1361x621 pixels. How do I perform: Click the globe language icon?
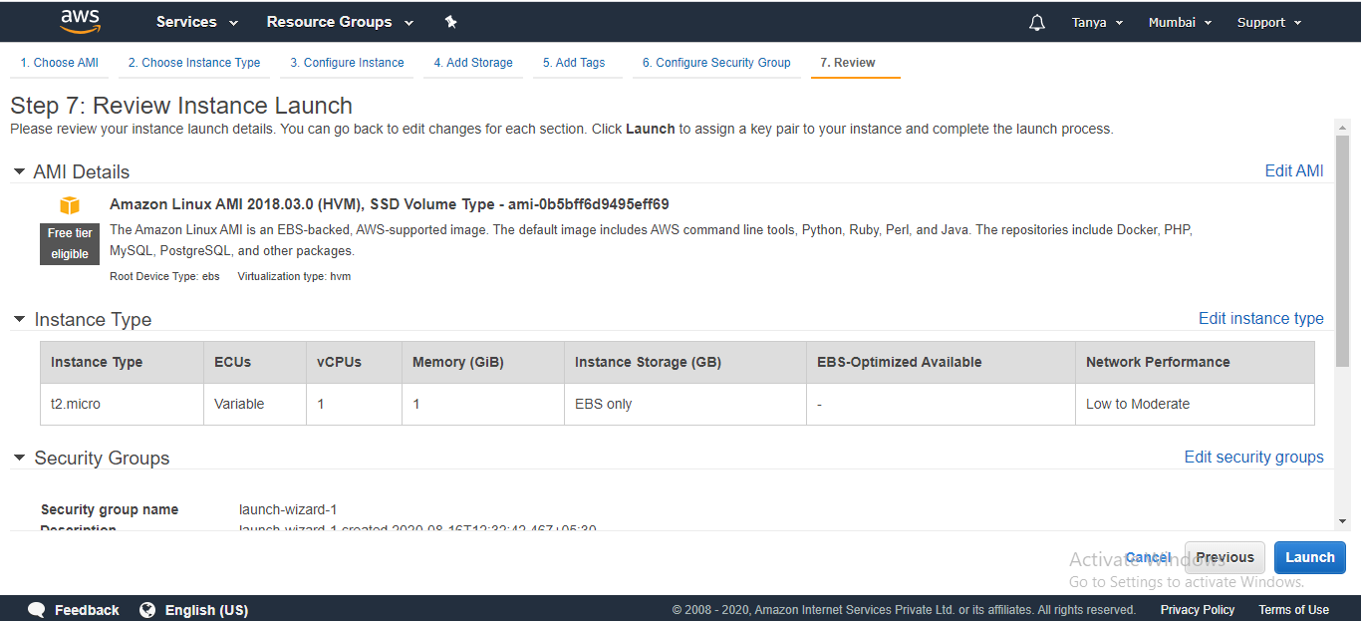(147, 610)
